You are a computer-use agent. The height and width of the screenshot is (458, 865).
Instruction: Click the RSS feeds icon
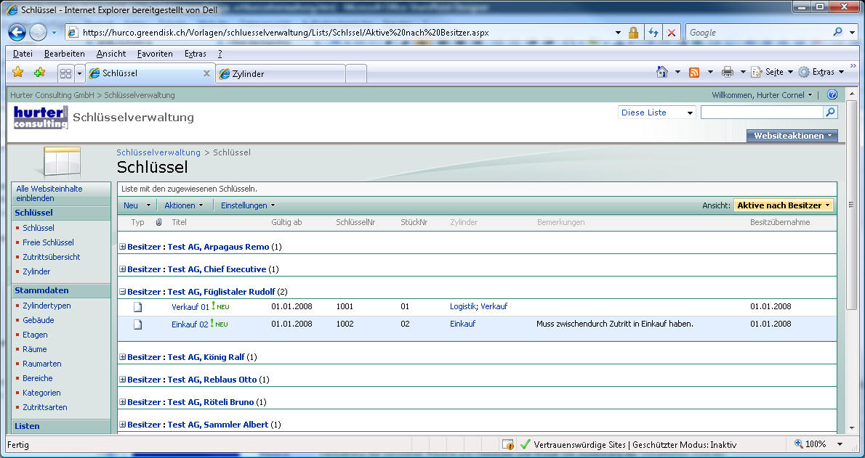[x=694, y=72]
